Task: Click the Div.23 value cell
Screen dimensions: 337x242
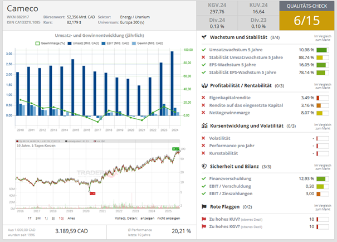Action: tap(258, 23)
